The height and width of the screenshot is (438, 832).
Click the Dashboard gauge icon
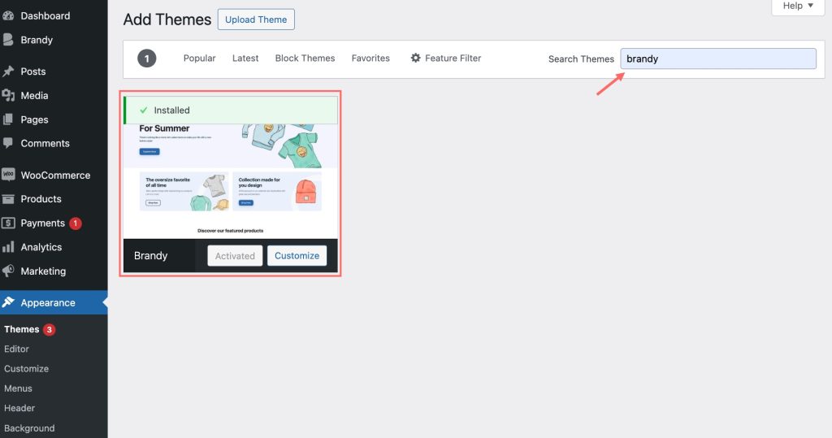[8, 15]
